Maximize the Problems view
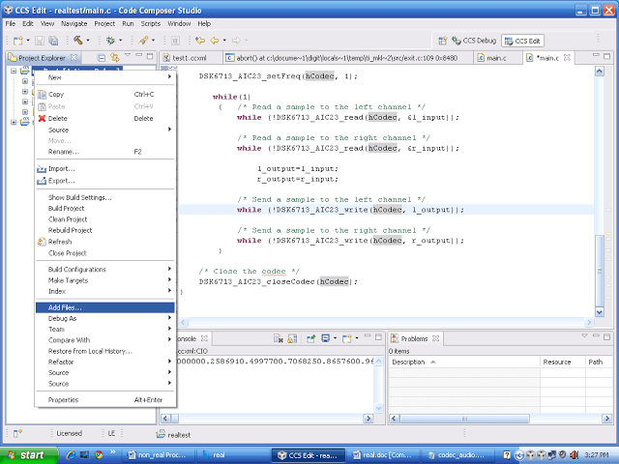 [x=606, y=336]
